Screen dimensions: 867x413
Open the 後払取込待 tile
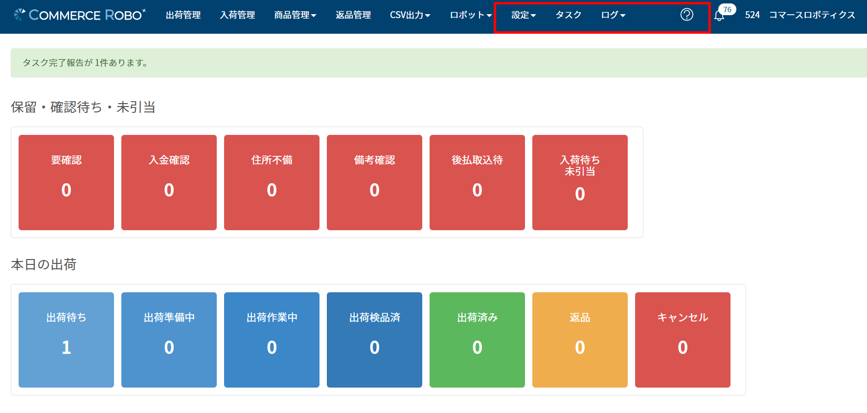click(477, 182)
